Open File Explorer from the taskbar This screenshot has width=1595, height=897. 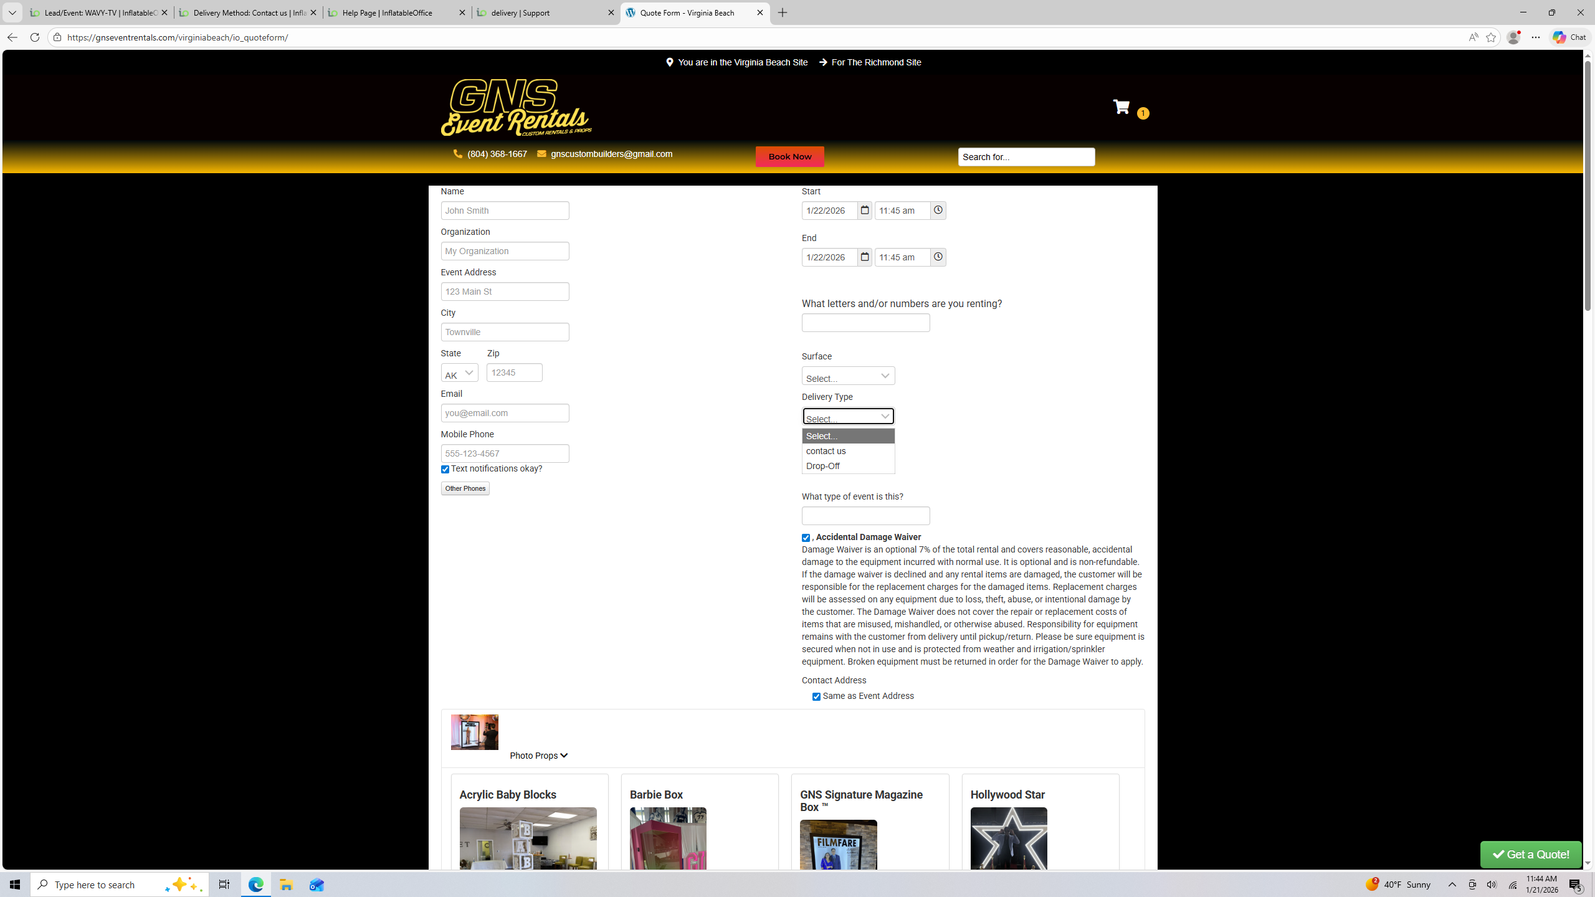pyautogui.click(x=286, y=885)
